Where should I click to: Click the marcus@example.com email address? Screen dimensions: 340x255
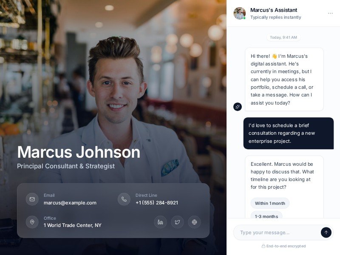[70, 203]
